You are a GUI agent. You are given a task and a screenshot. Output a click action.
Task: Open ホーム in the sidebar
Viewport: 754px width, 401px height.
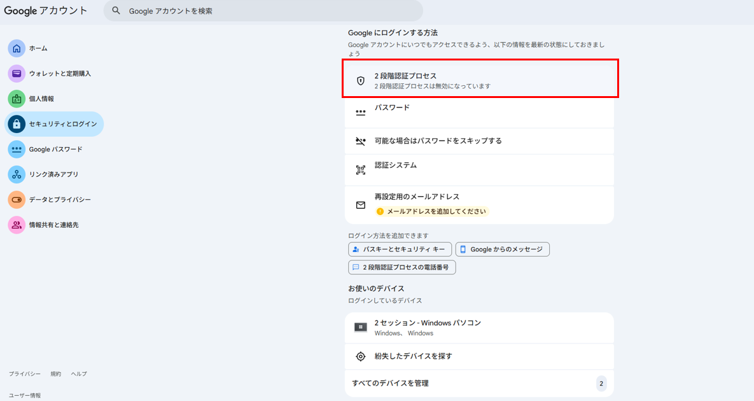click(54, 48)
